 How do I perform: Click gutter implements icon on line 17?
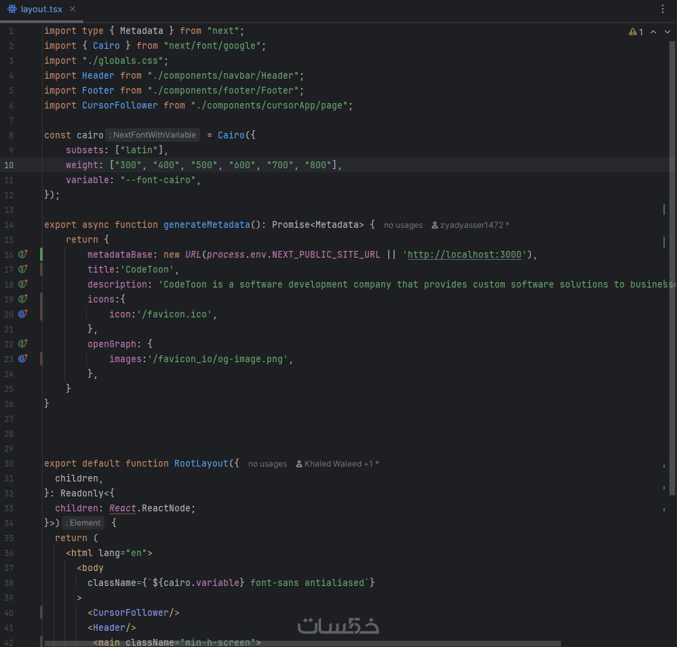point(23,269)
